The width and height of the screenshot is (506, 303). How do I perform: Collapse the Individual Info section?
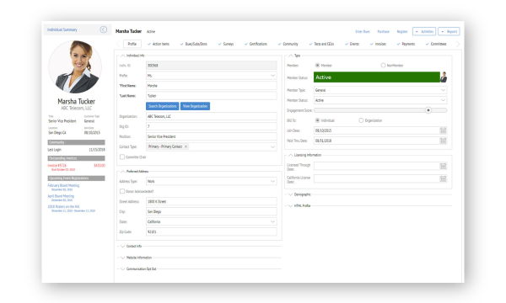[x=122, y=56]
